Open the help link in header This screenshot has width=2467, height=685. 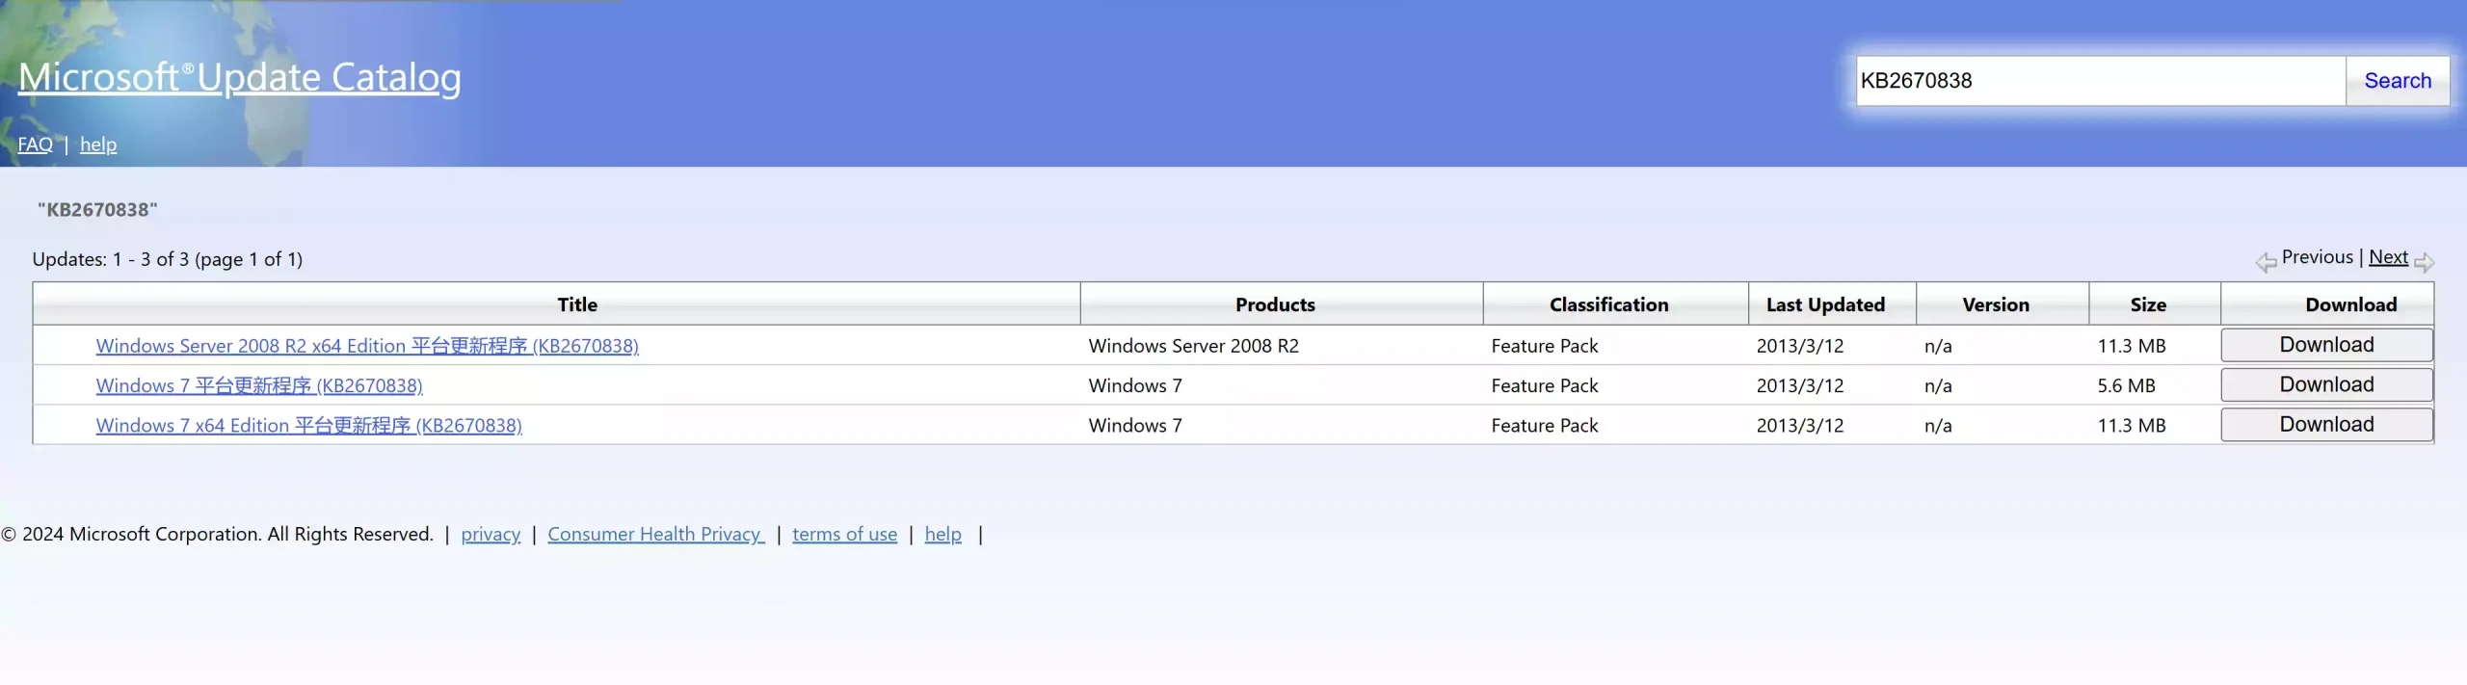(x=98, y=145)
